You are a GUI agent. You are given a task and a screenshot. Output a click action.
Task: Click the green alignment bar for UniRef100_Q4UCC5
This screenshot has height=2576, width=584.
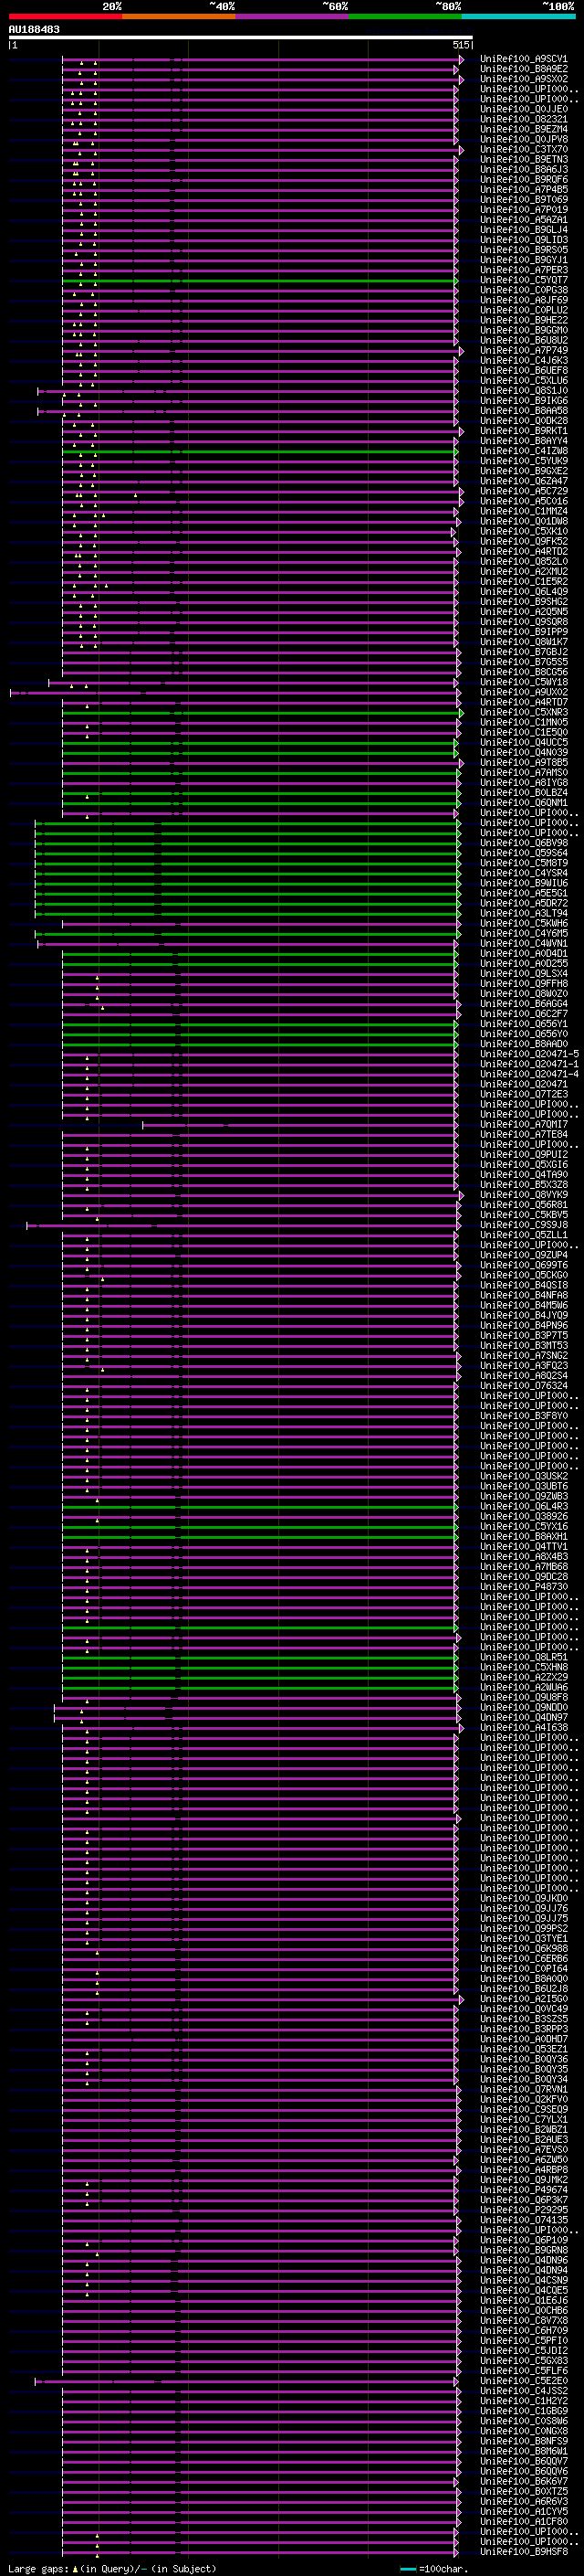click(x=258, y=742)
